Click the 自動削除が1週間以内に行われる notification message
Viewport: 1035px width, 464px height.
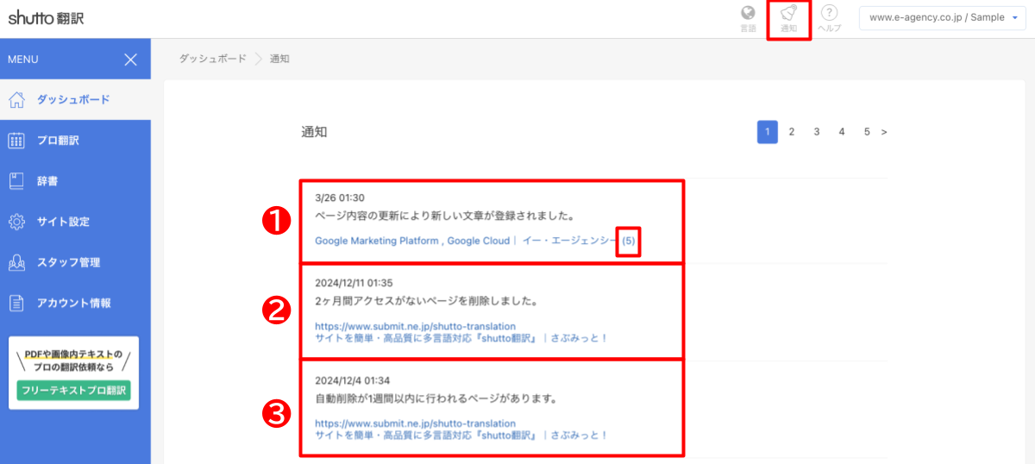[x=436, y=399]
